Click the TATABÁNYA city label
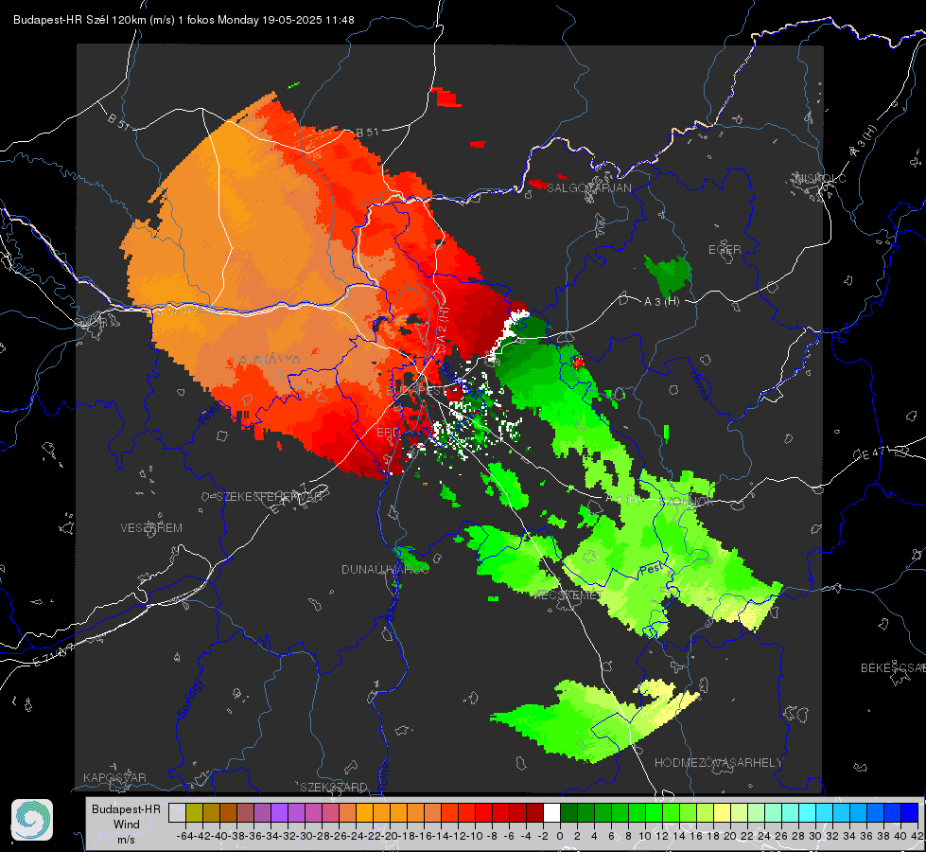Image resolution: width=926 pixels, height=852 pixels. coord(266,359)
